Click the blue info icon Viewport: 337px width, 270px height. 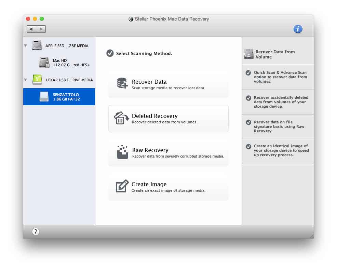coord(298,29)
